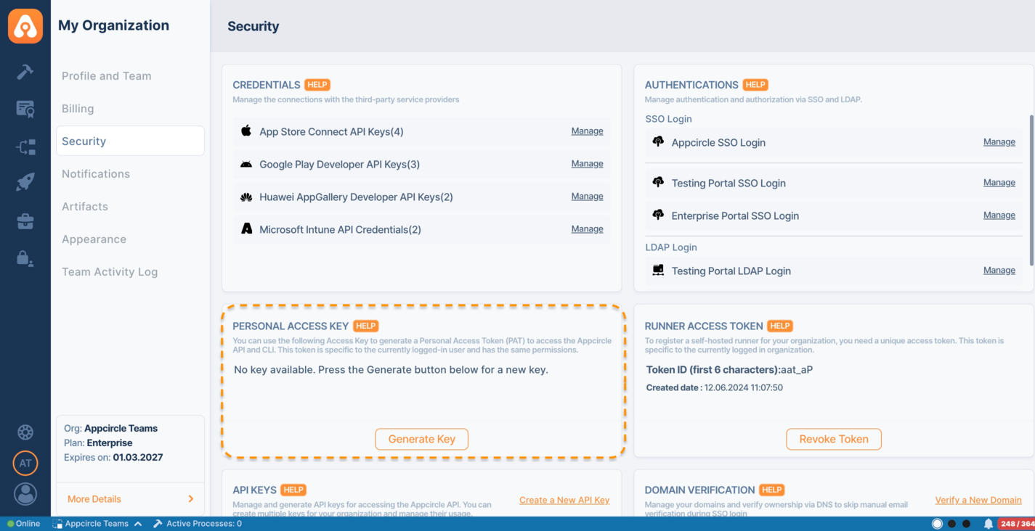
Task: Open HELP badge beside Personal Access Key
Action: pos(366,326)
